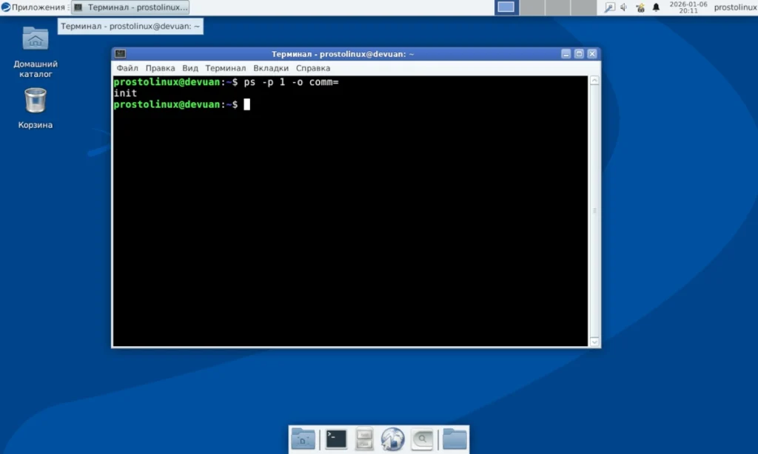Click the magnifier tray icon in top panel
758x454 pixels.
click(610, 7)
